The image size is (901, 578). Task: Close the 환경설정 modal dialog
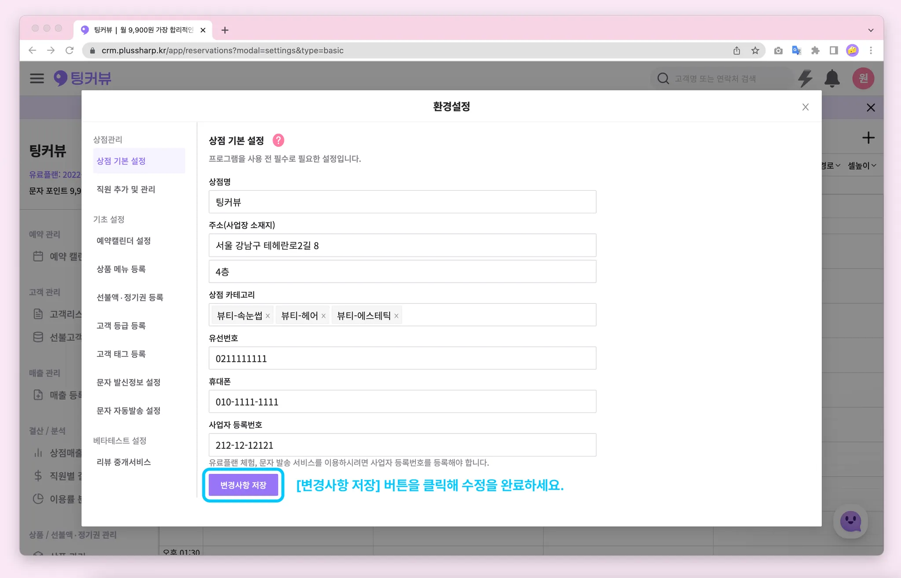[x=805, y=107]
